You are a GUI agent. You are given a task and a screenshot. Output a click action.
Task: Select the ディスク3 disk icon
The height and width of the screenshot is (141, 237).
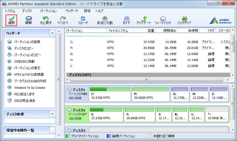point(70,130)
